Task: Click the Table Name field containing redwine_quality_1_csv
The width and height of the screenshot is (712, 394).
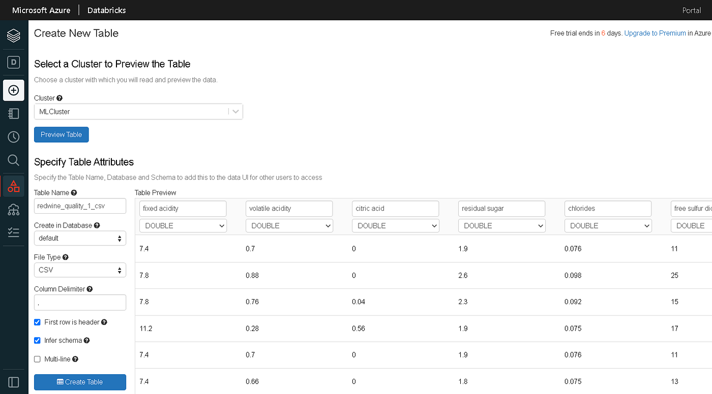Action: (x=80, y=206)
